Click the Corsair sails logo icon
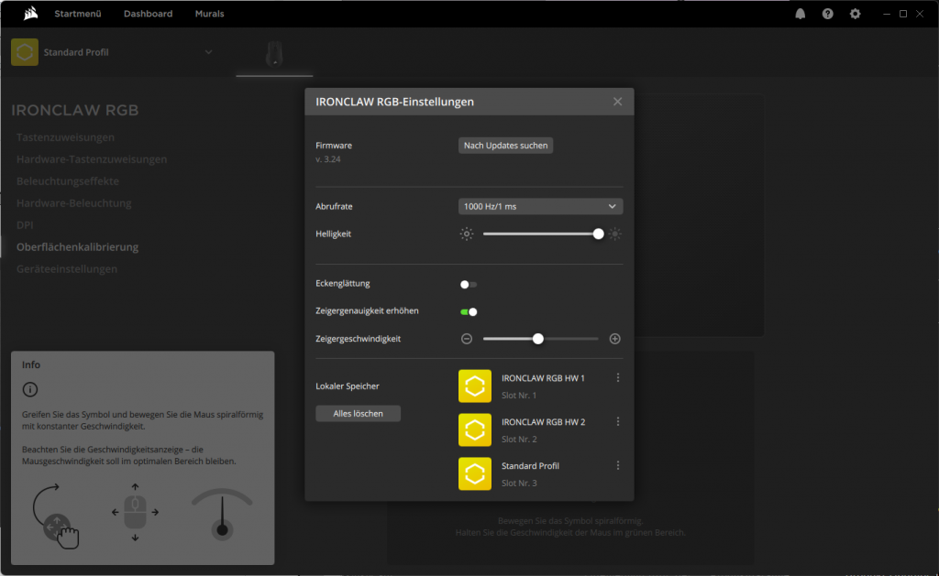939x576 pixels. (x=30, y=13)
